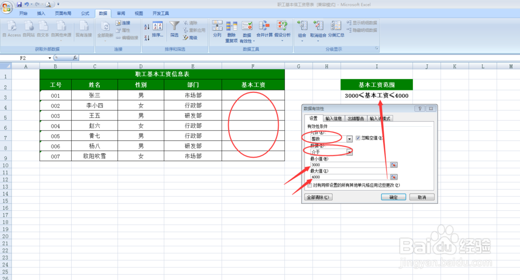The image size is (520, 280).
Task: Open the Name Box dropdown arrow
Action: click(x=50, y=58)
